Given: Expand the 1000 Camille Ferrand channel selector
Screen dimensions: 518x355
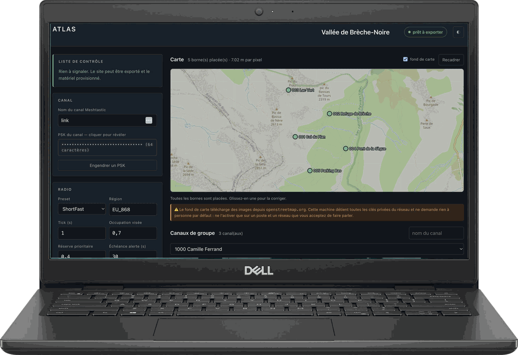Looking at the screenshot, I should (317, 249).
